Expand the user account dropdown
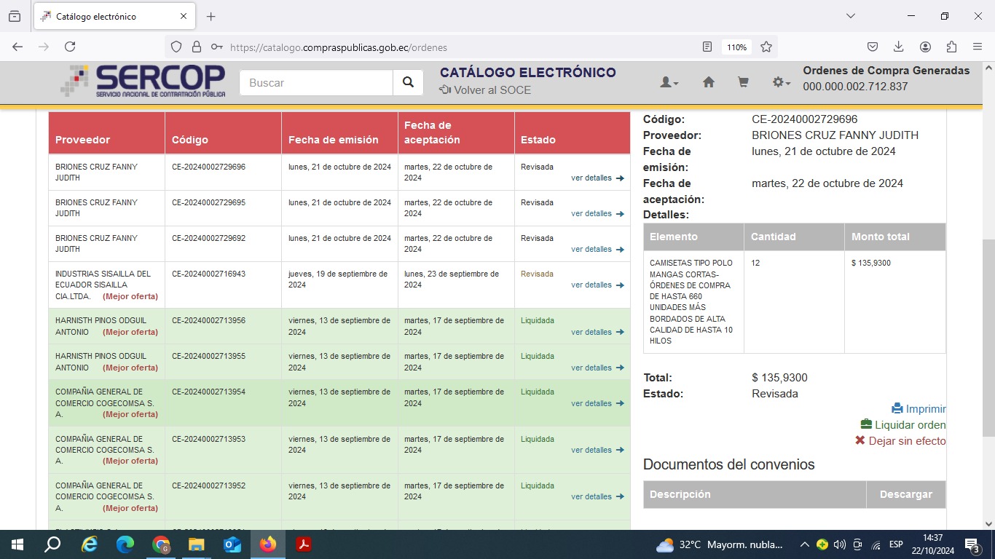 (x=669, y=83)
